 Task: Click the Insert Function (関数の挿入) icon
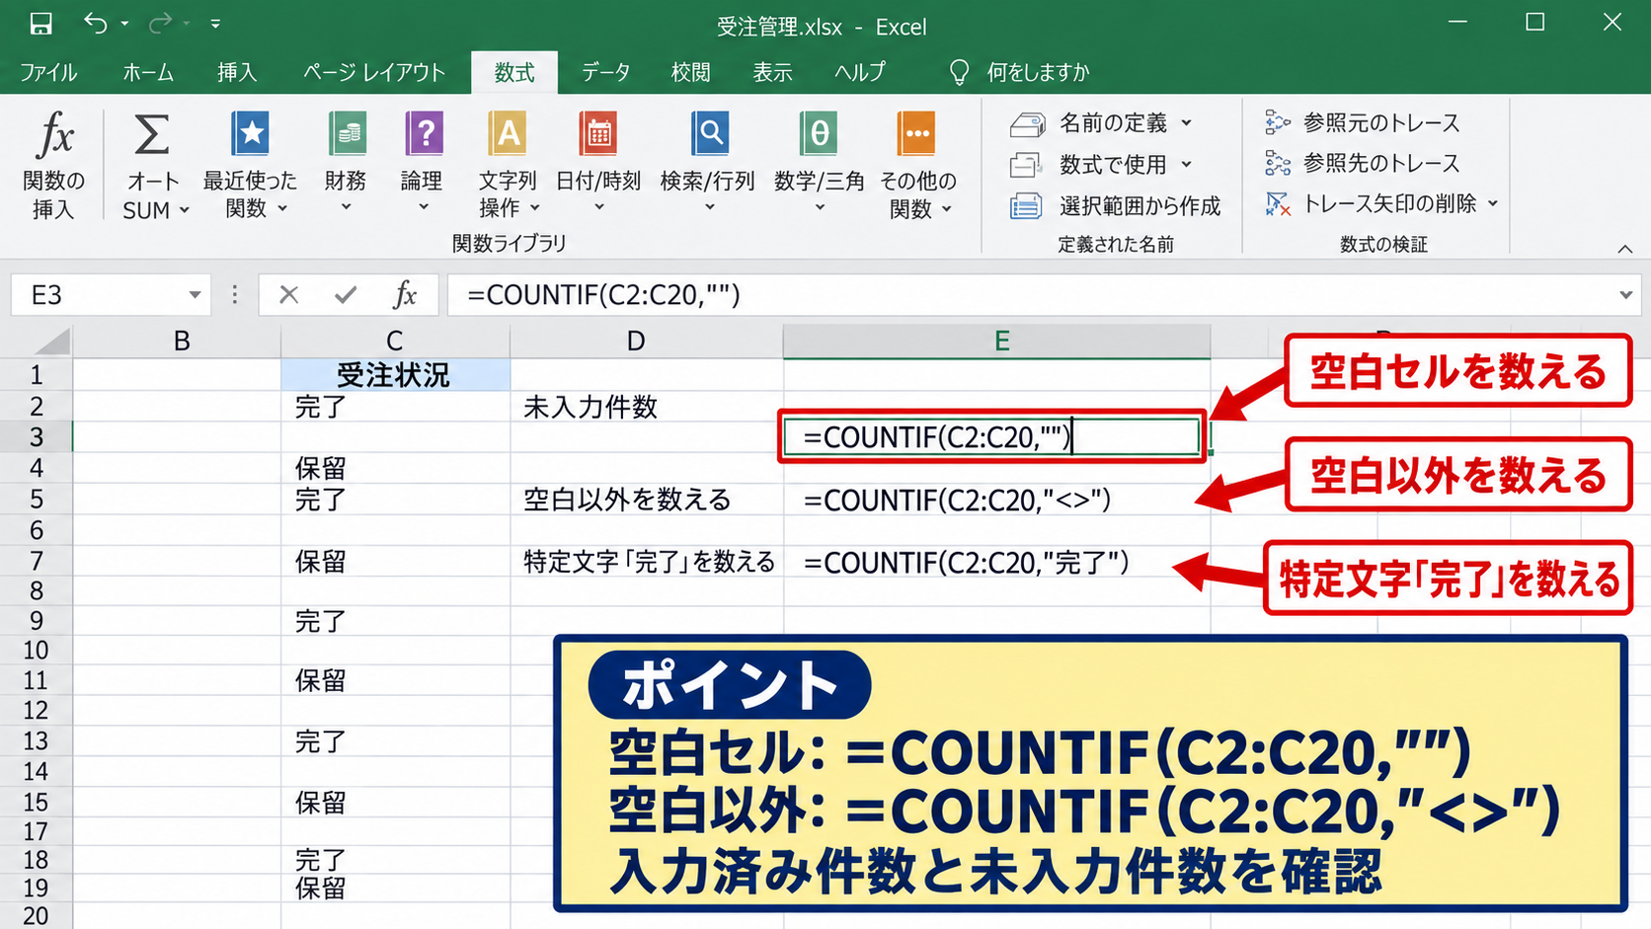pyautogui.click(x=54, y=134)
